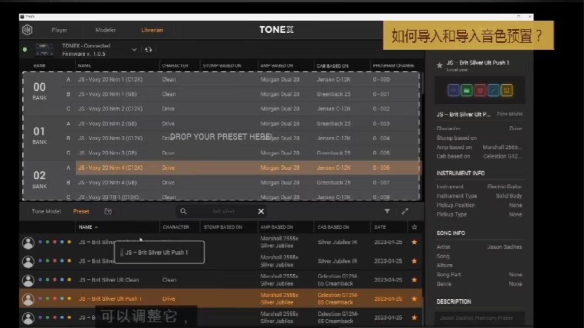Clear the search with the X icon

[261, 211]
